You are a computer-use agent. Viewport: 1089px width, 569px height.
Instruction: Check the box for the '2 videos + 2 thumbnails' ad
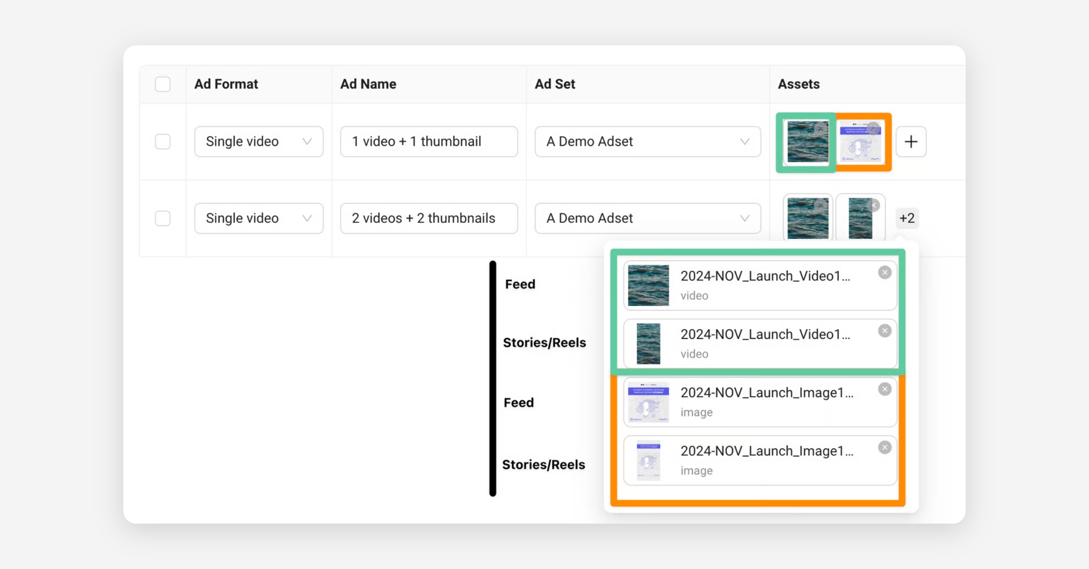[162, 218]
